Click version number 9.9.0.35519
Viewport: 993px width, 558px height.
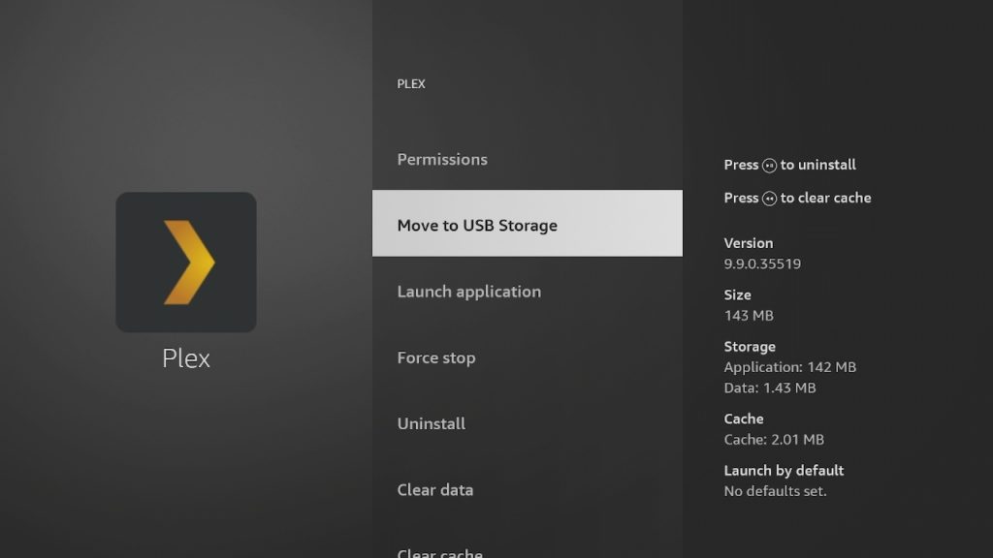762,263
